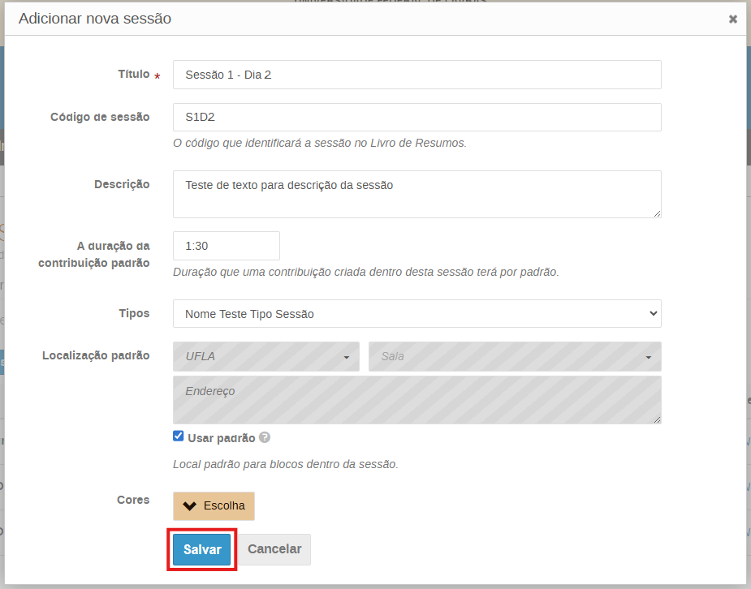The image size is (751, 589).
Task: Uncheck the Usar padrão checkbox
Action: pyautogui.click(x=179, y=436)
